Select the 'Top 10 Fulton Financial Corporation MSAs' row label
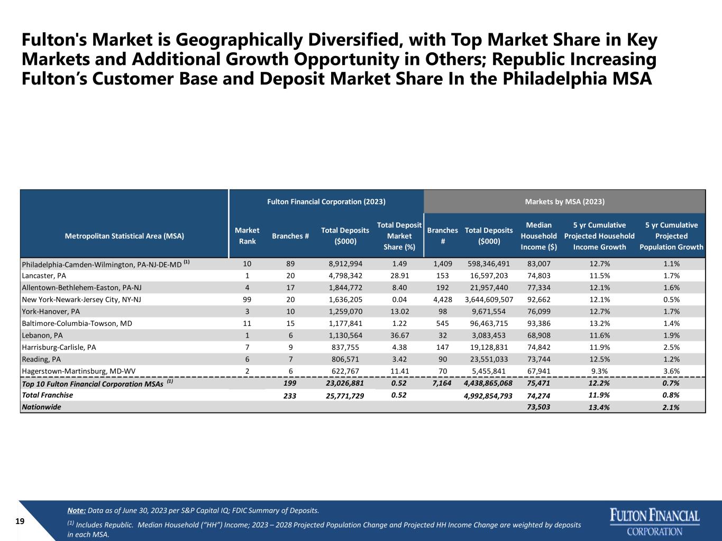 coord(97,383)
